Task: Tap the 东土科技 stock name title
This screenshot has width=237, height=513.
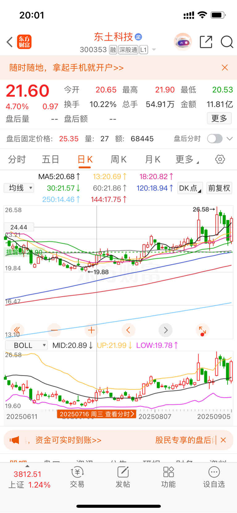Action: pyautogui.click(x=114, y=37)
